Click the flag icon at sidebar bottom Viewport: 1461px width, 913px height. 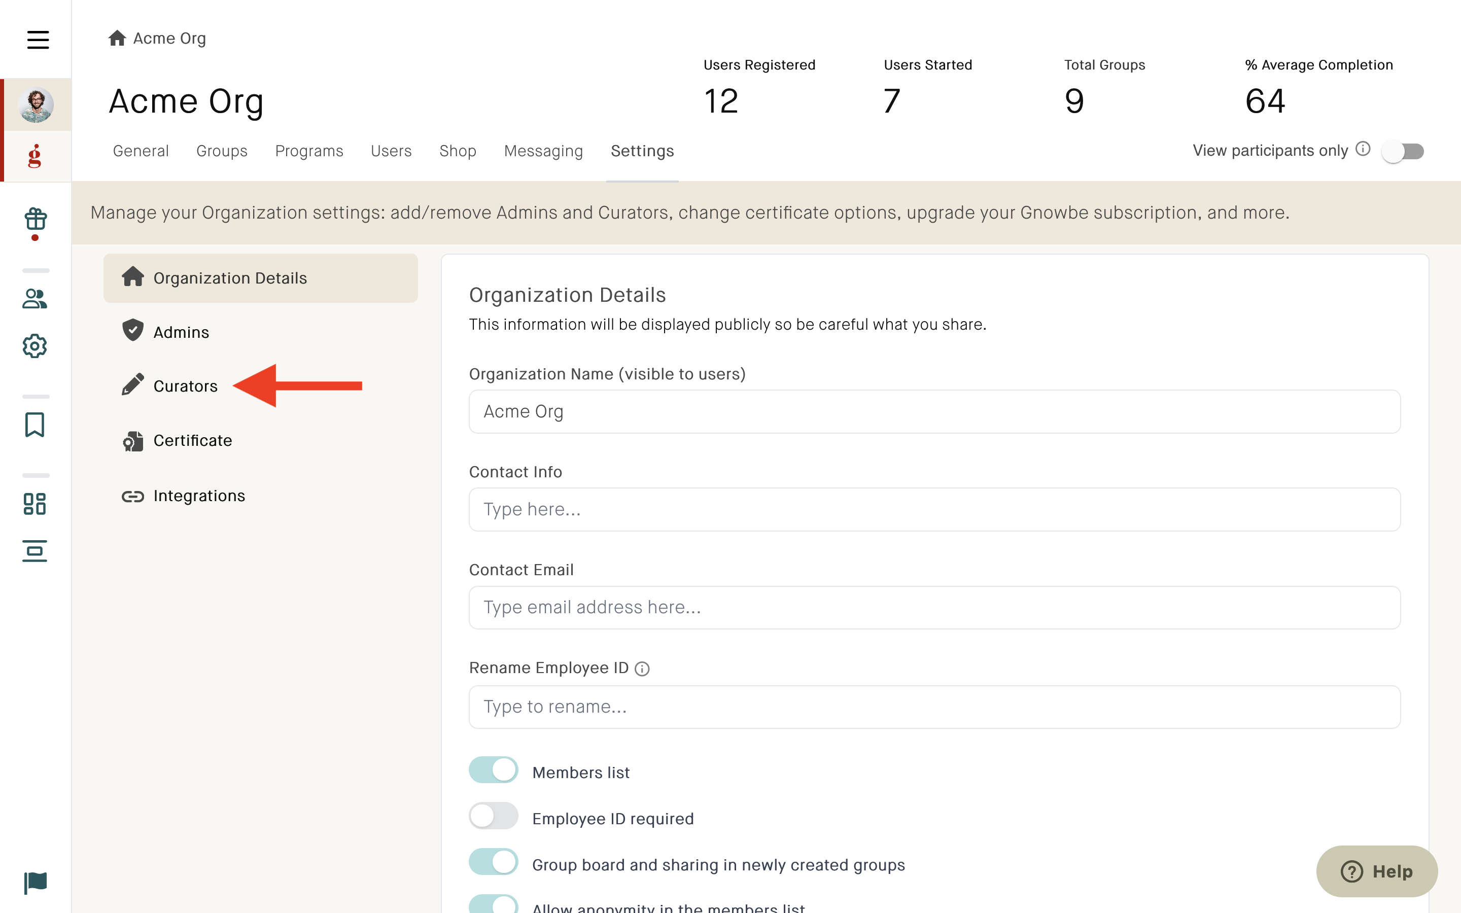coord(36,883)
